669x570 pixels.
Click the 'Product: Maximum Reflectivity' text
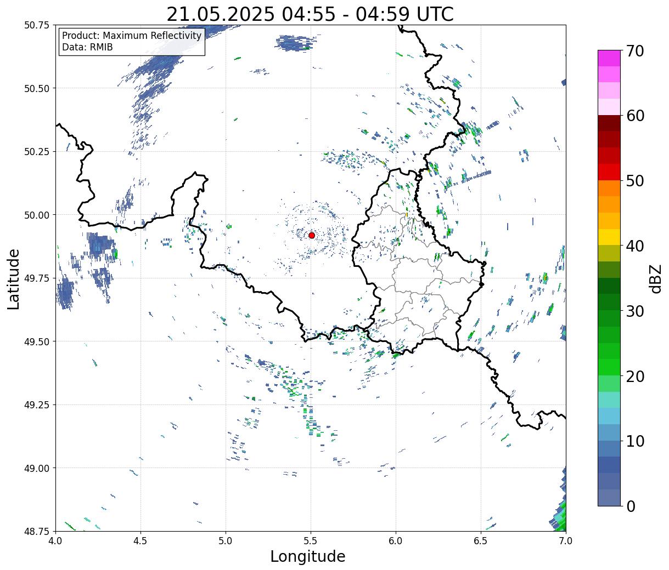click(132, 36)
